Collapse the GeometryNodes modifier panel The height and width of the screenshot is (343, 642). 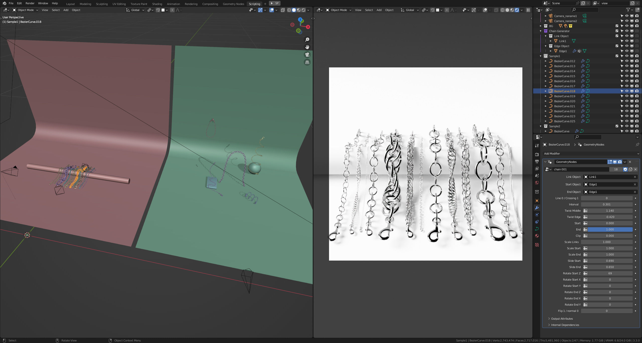coord(545,162)
